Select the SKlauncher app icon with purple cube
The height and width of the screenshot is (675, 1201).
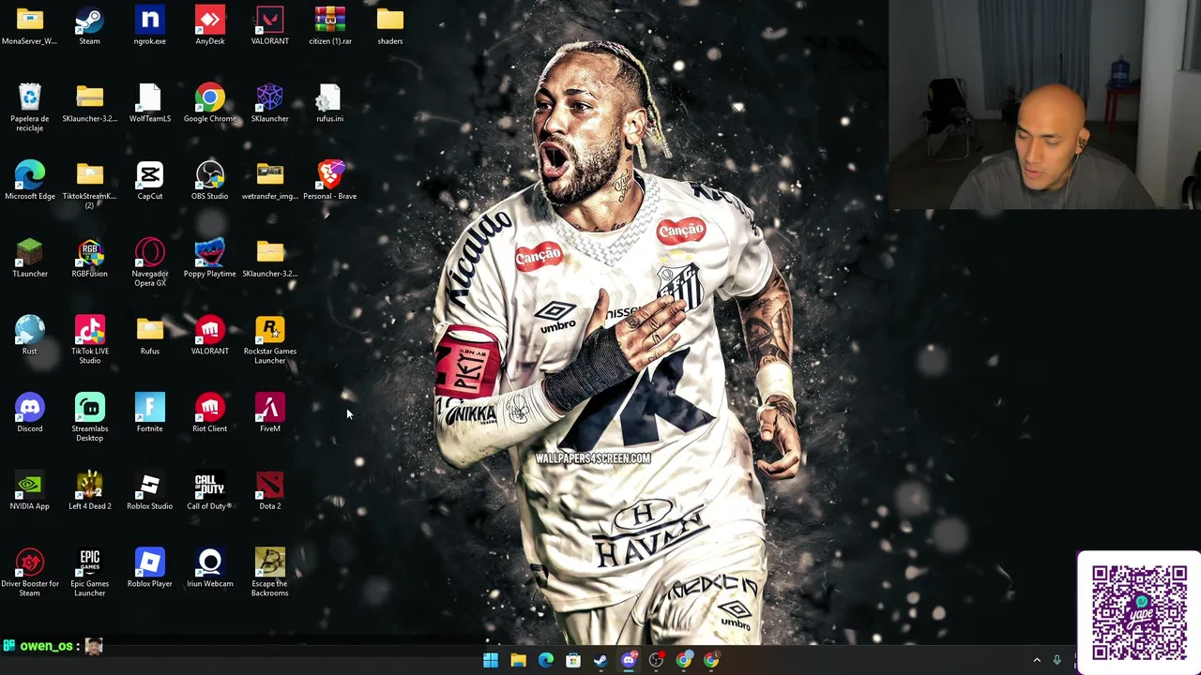pyautogui.click(x=269, y=103)
